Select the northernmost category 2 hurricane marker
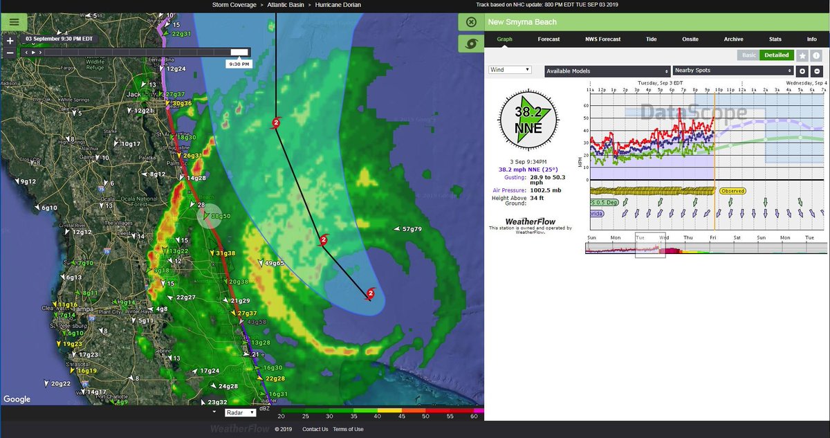The image size is (830, 438). click(x=275, y=123)
